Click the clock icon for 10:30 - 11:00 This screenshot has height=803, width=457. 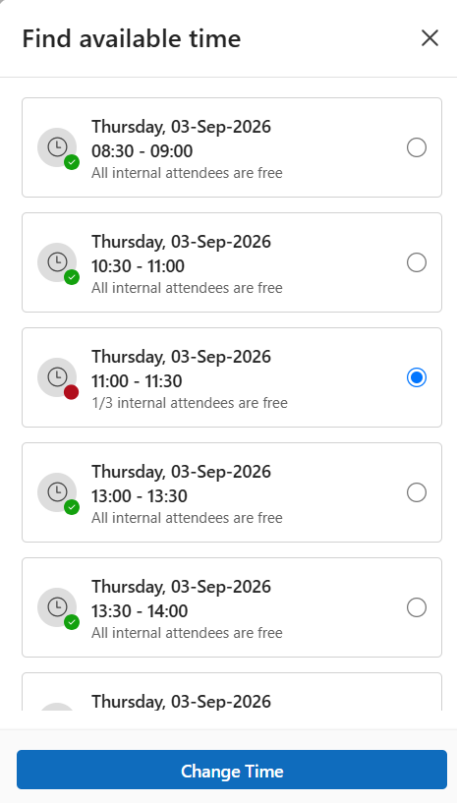pyautogui.click(x=57, y=262)
